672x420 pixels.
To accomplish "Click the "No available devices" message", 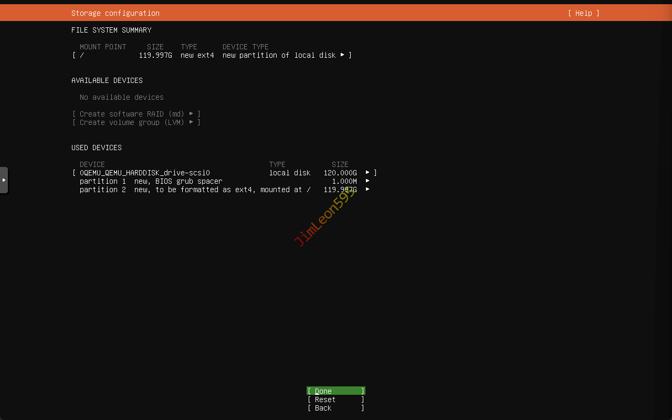I will click(122, 97).
